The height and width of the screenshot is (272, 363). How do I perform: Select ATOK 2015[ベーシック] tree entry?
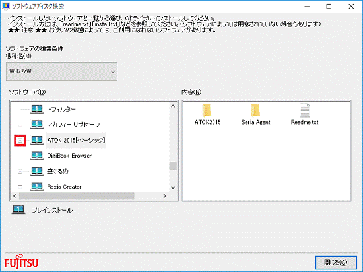[76, 140]
